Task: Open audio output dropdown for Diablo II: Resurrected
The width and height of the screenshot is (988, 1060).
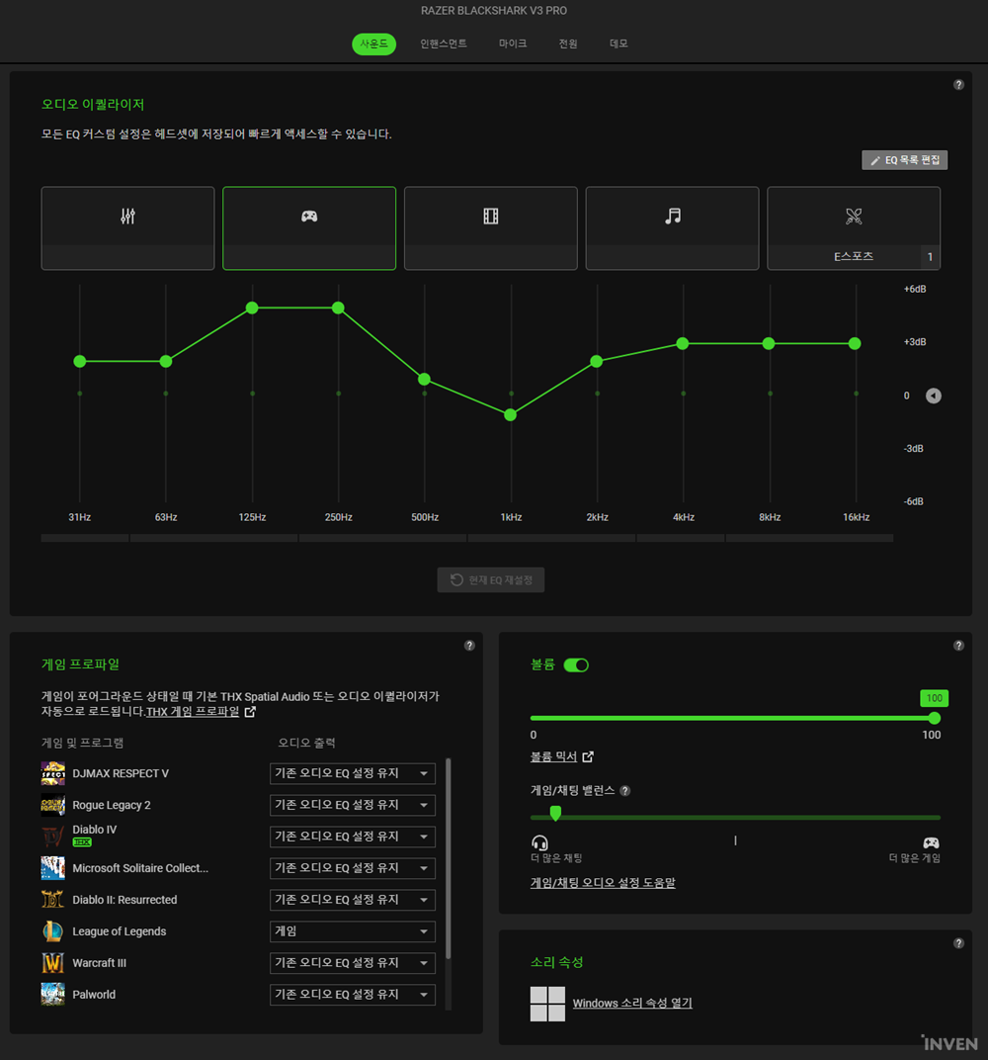Action: 353,900
